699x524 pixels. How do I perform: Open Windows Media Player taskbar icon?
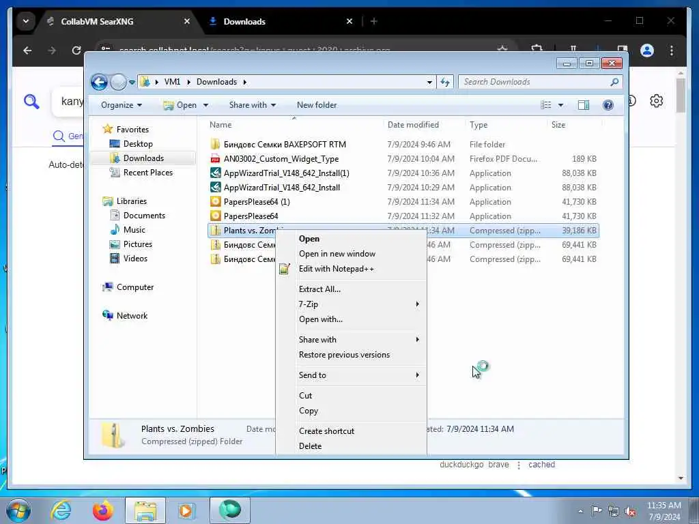[186, 510]
